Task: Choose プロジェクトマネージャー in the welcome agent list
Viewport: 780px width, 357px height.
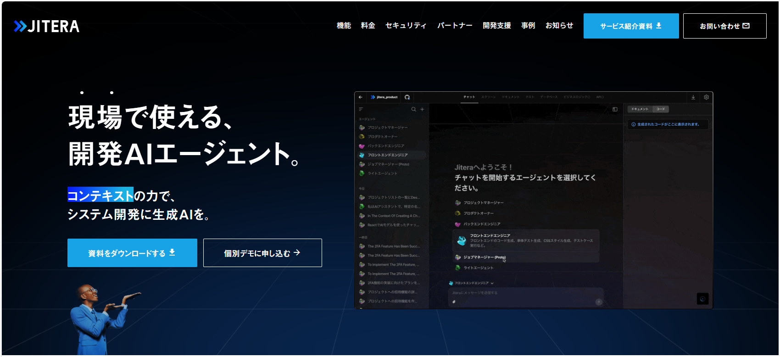Action: click(x=479, y=203)
